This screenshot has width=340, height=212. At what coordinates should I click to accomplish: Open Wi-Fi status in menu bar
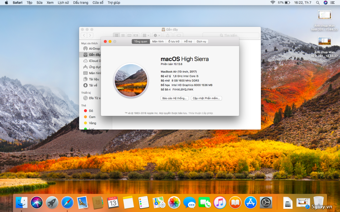point(273,3)
